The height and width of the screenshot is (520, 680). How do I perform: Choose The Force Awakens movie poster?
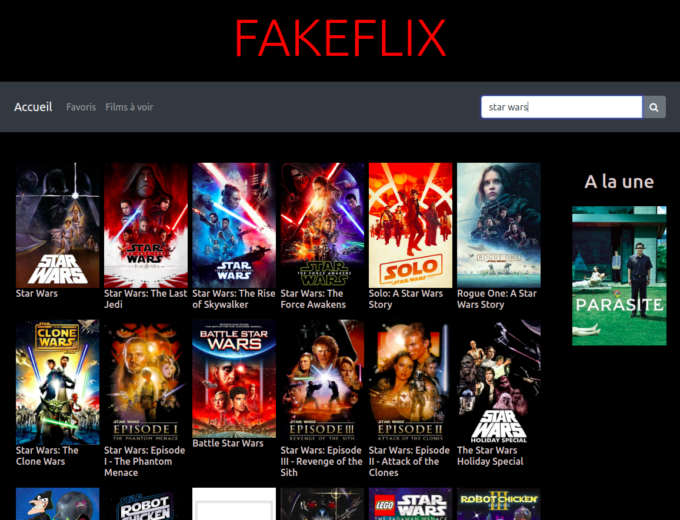tap(322, 225)
